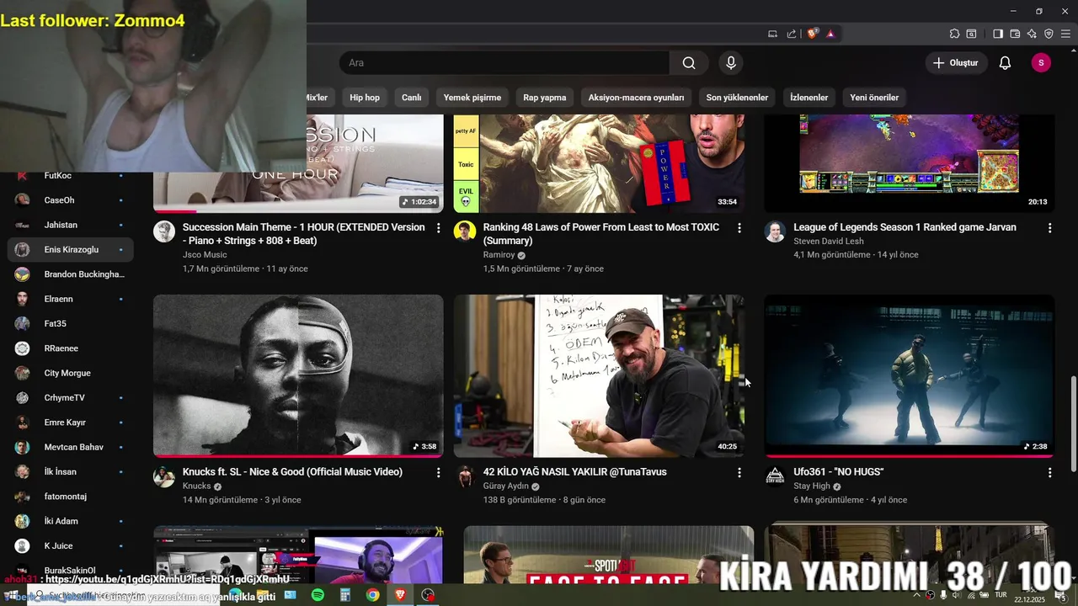Launch Spotify from the taskbar

[318, 595]
